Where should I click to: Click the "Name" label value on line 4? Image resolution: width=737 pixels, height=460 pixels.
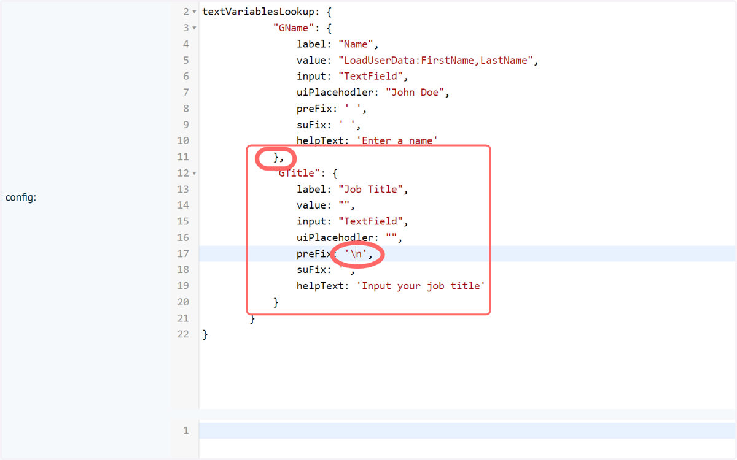(x=356, y=44)
